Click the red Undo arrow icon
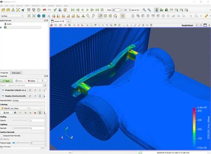211x154 pixels. 44,10
